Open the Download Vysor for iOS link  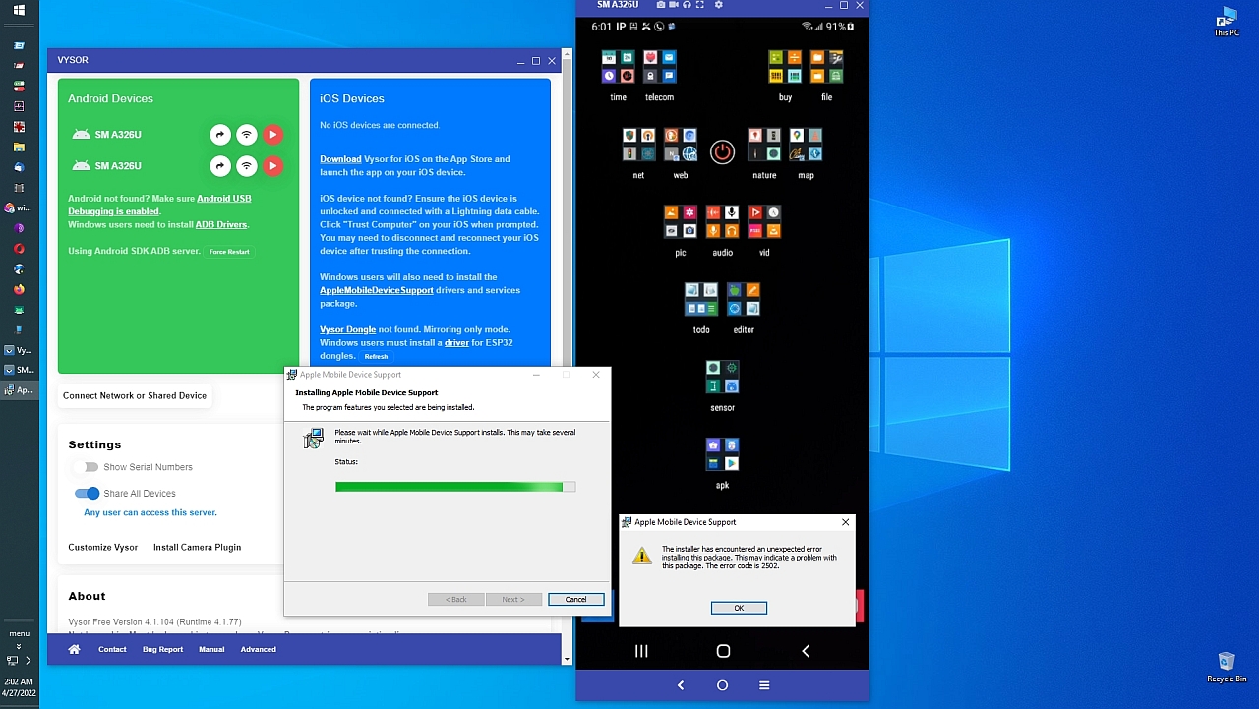coord(340,159)
